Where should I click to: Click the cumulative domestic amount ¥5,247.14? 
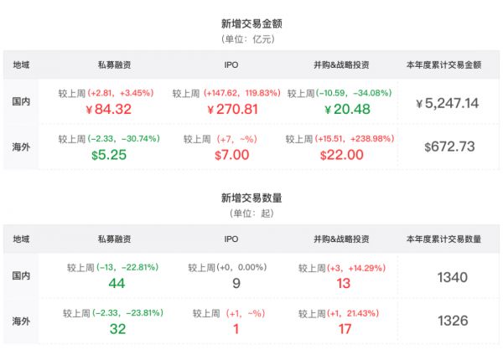pyautogui.click(x=447, y=103)
